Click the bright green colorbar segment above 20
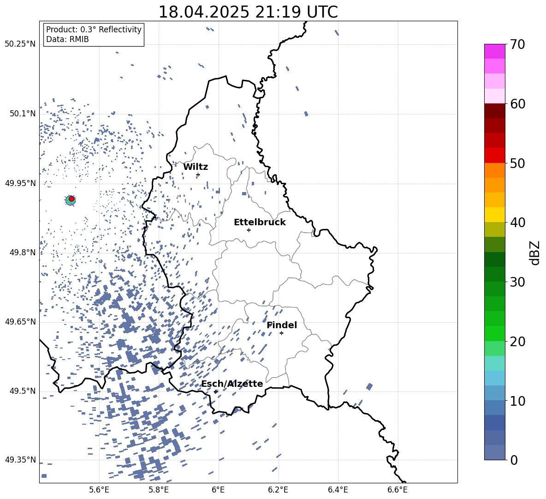 [x=495, y=333]
